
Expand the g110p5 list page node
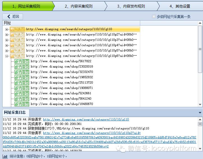click(x=6, y=51)
